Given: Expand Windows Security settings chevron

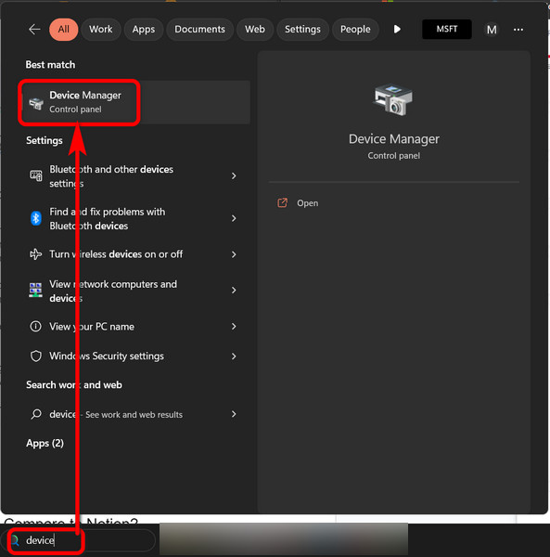Looking at the screenshot, I should (234, 356).
